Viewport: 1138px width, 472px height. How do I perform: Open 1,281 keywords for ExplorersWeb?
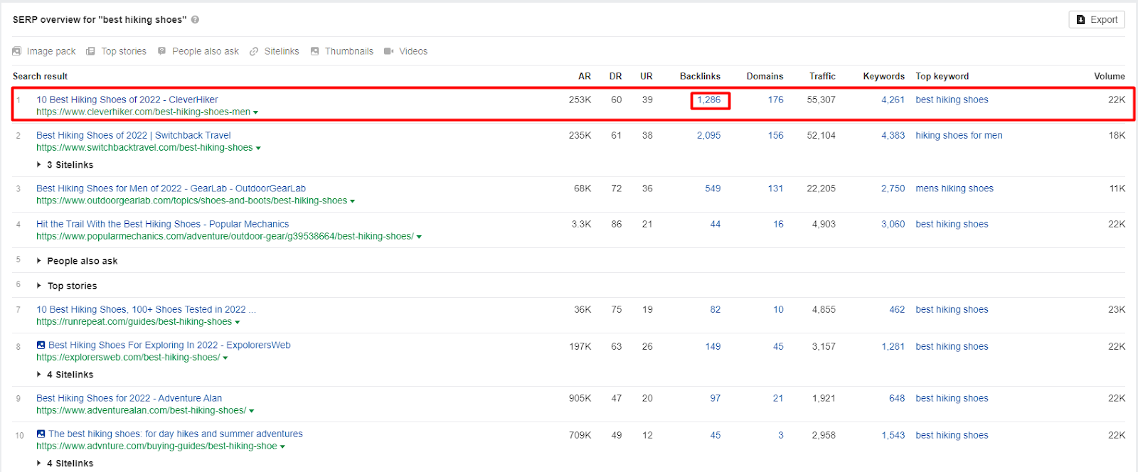(893, 346)
